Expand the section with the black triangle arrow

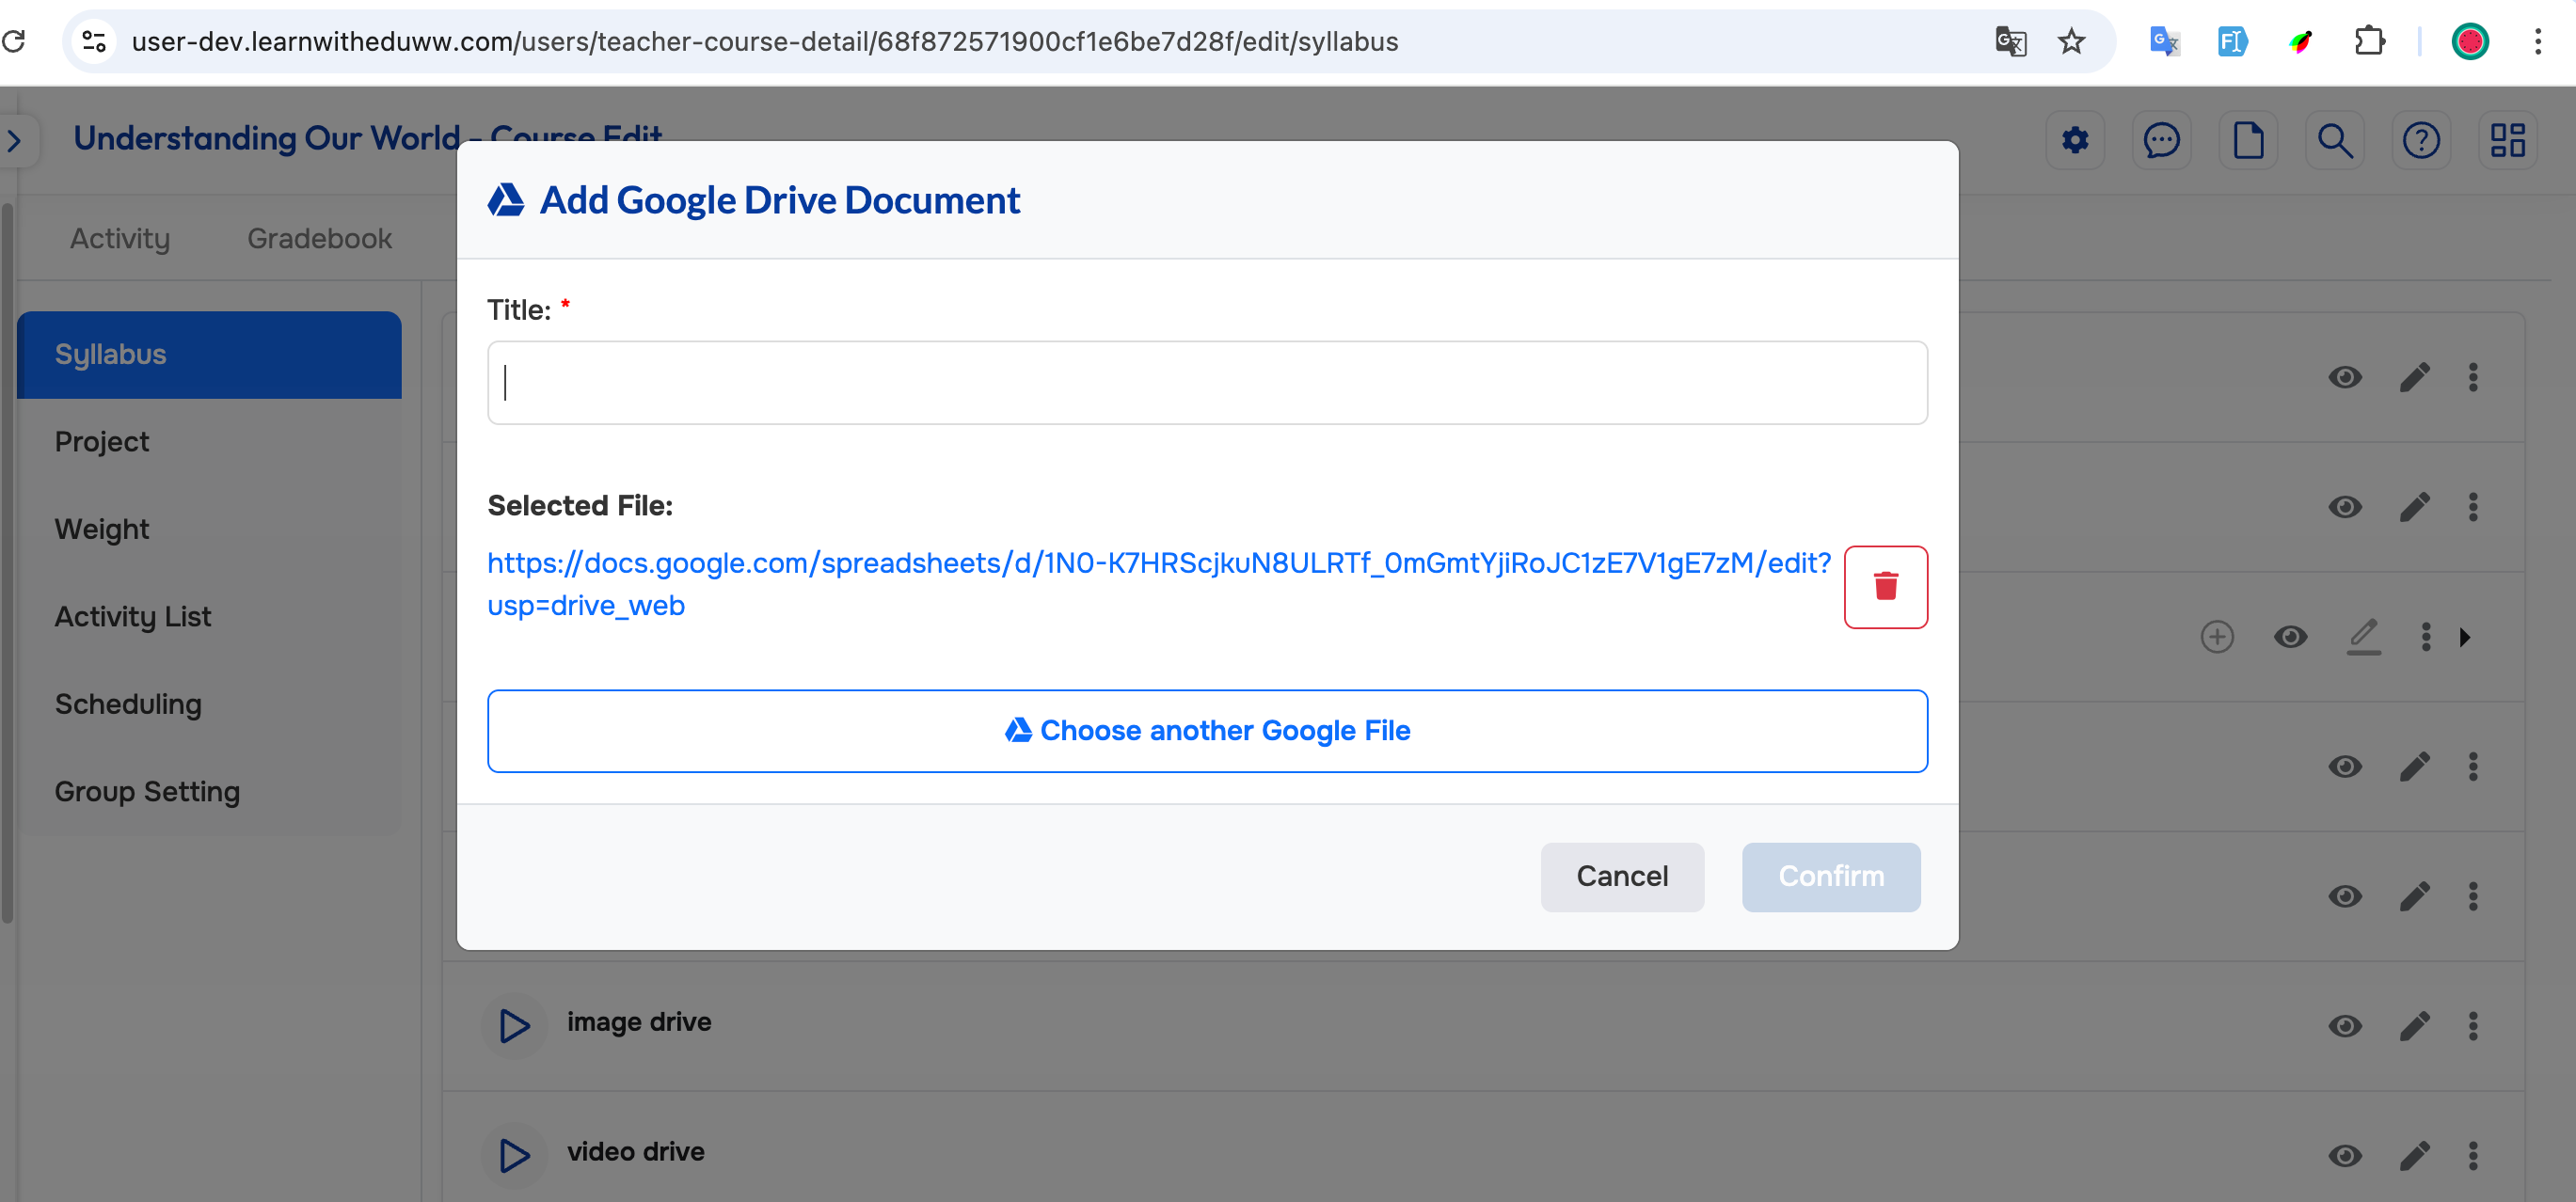[2465, 637]
